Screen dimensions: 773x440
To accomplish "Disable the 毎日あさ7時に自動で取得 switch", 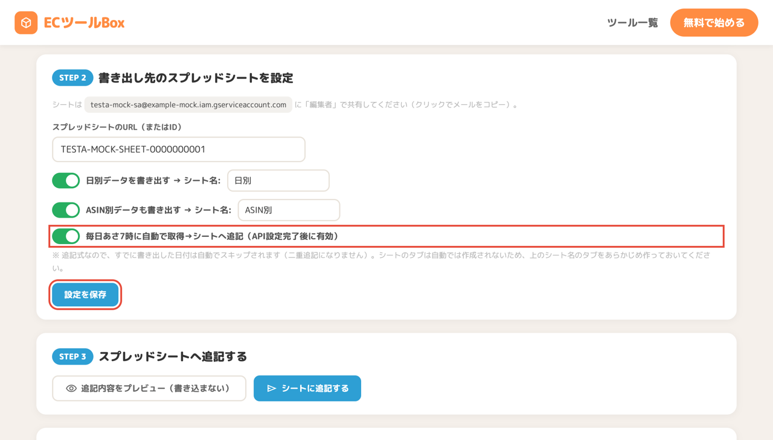I will tap(66, 236).
